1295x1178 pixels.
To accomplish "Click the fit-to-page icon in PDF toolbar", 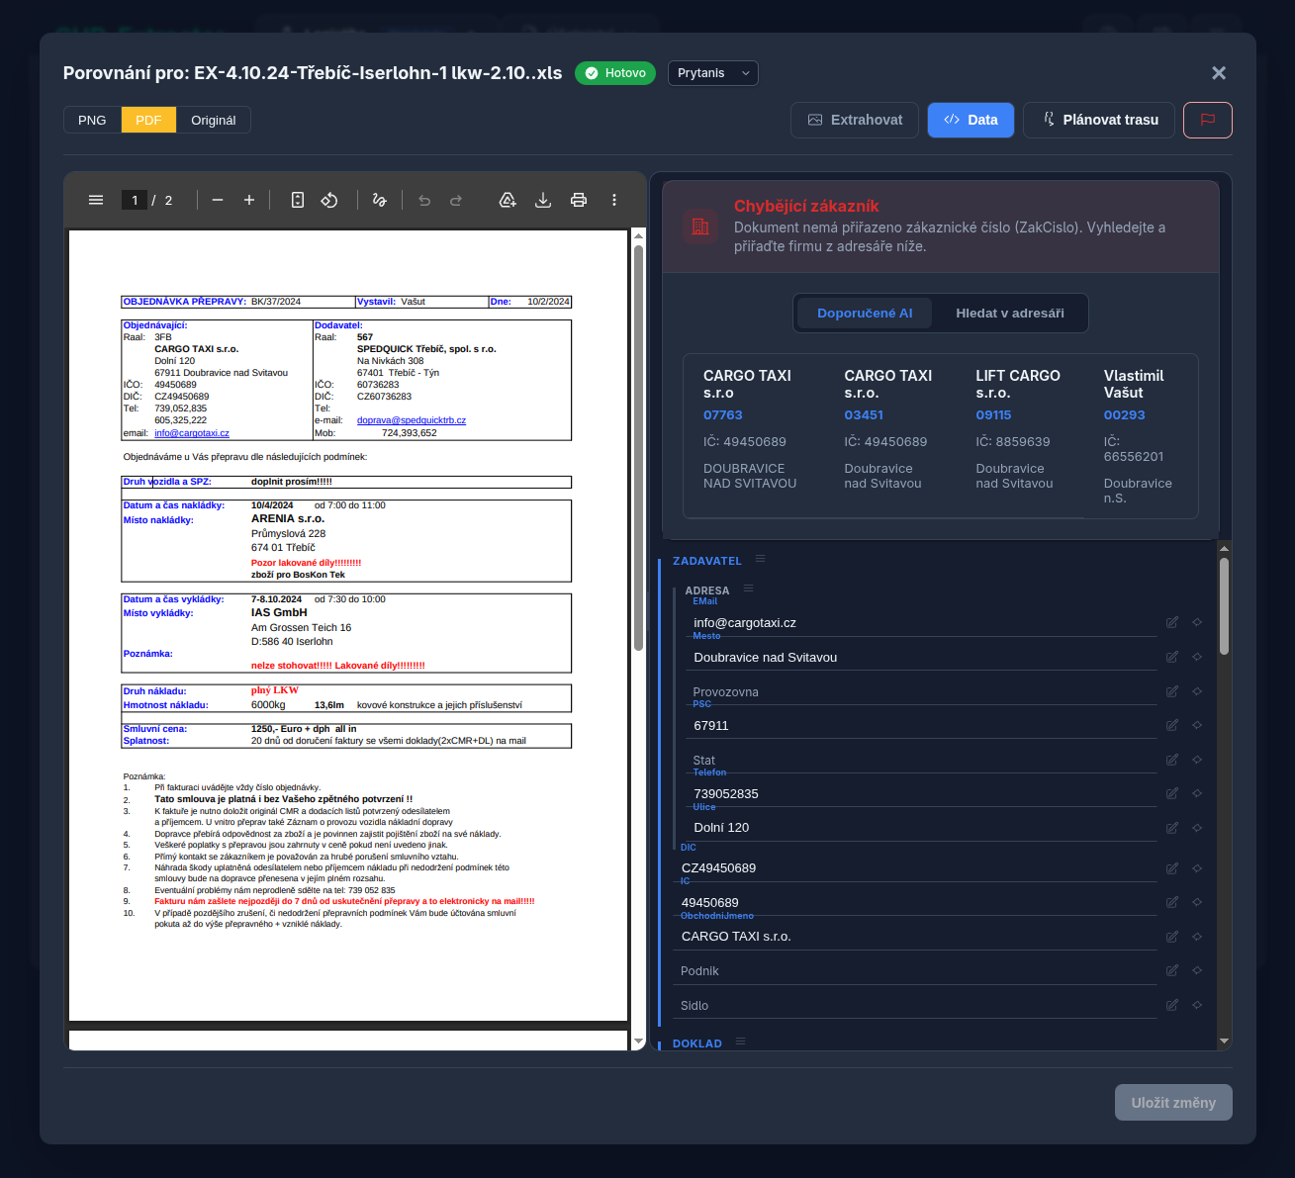I will [x=298, y=200].
